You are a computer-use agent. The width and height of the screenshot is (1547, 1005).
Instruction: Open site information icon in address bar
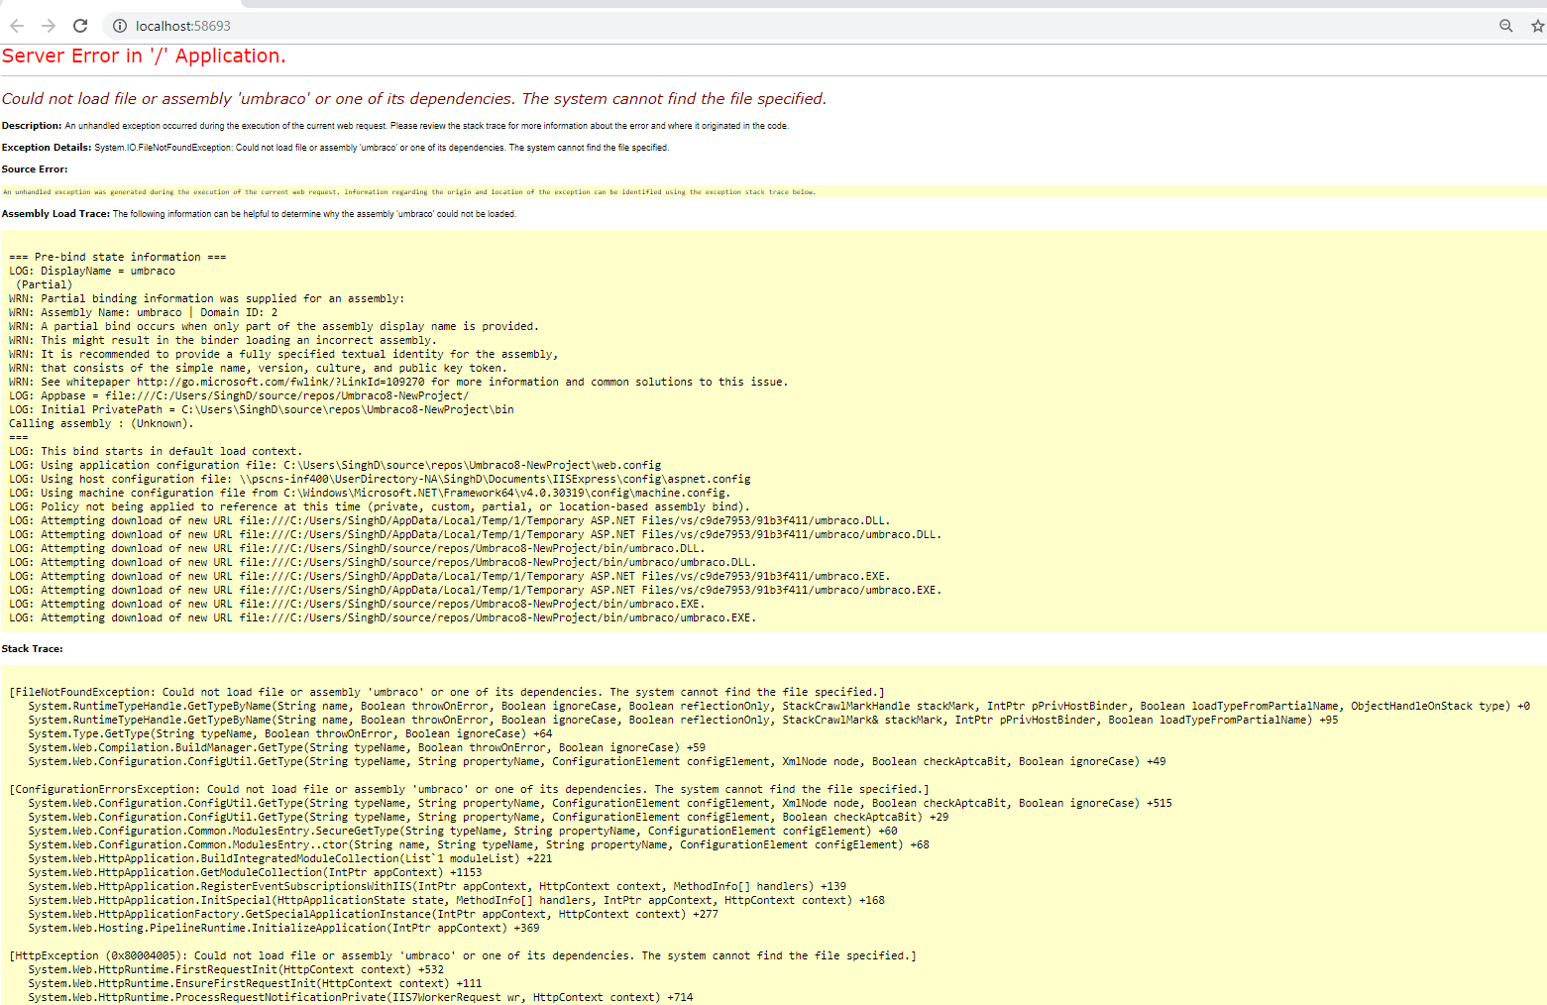120,26
